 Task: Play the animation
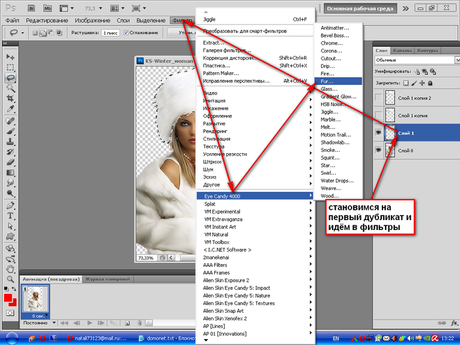[89, 323]
